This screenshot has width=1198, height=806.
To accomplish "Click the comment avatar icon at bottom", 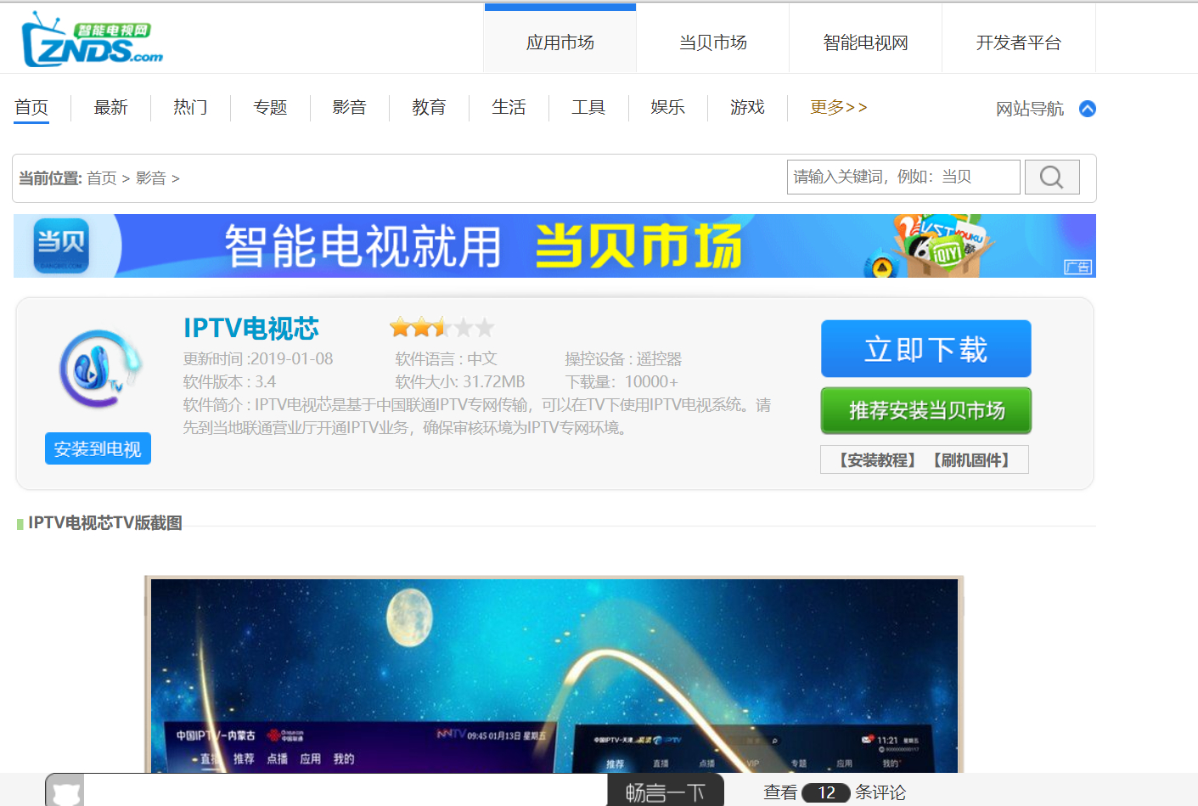I will (65, 791).
